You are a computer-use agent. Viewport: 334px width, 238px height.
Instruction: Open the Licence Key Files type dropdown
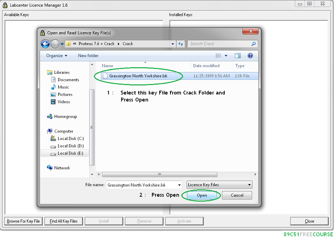(220, 185)
